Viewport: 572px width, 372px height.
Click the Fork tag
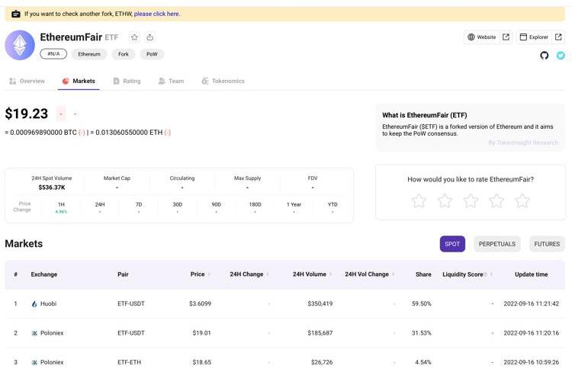pos(124,54)
